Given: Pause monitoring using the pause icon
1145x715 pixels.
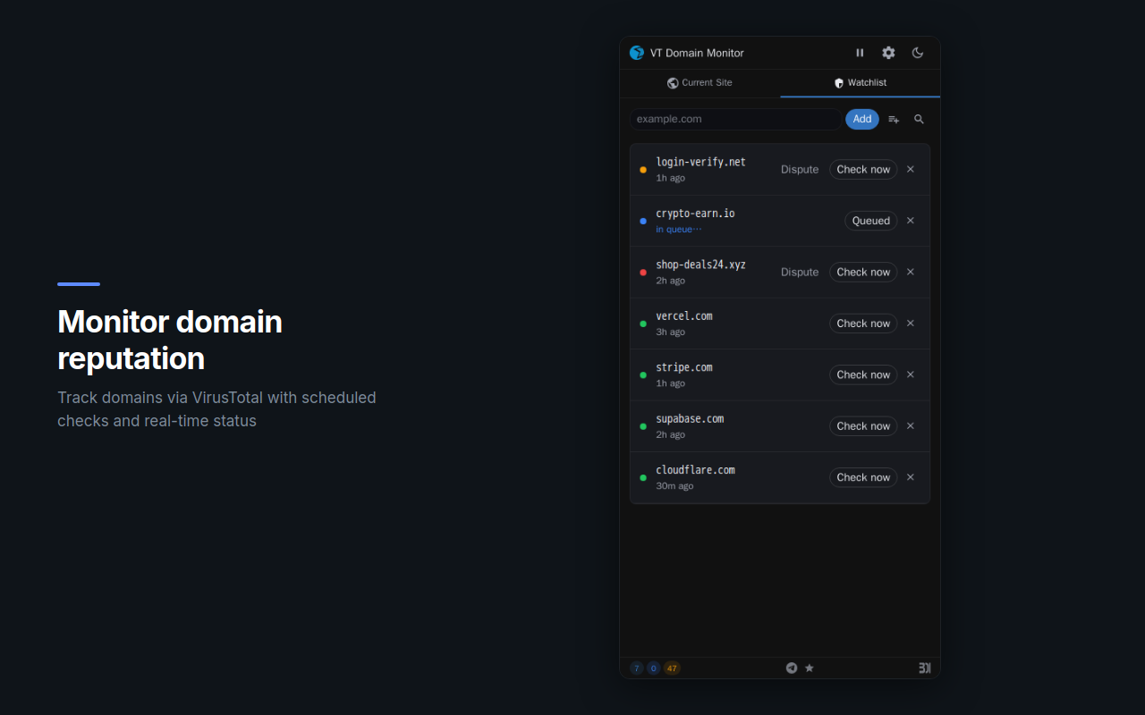Looking at the screenshot, I should (x=860, y=53).
